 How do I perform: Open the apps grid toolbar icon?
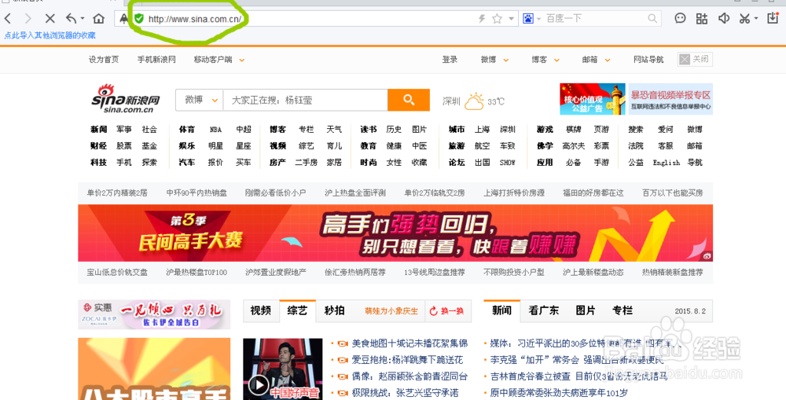pyautogui.click(x=702, y=19)
